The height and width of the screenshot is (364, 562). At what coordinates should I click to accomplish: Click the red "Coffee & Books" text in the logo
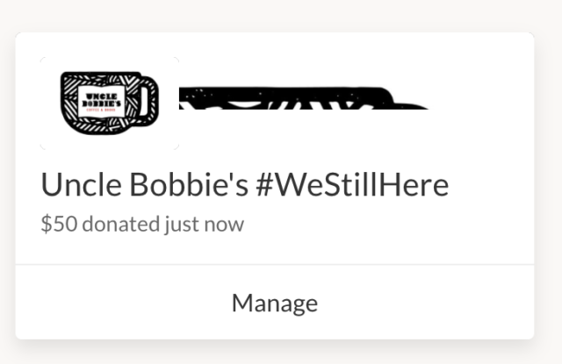tap(102, 111)
